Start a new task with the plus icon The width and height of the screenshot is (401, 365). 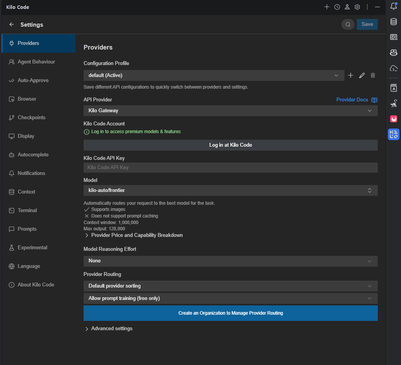(x=327, y=7)
